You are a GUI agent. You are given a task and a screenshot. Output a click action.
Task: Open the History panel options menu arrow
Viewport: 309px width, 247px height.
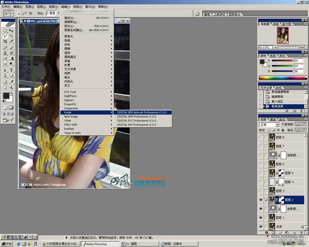click(x=306, y=87)
